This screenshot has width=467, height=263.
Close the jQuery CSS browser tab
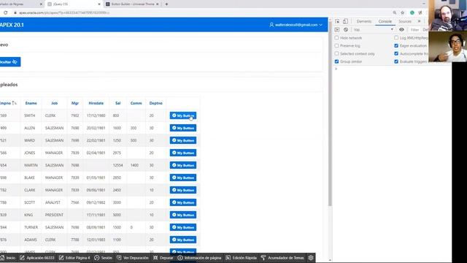click(x=99, y=4)
